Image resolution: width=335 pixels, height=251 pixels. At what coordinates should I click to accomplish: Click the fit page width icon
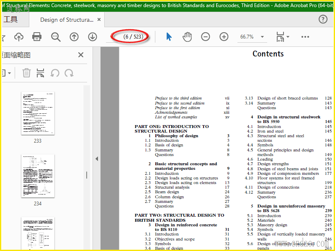pyautogui.click(x=280, y=37)
